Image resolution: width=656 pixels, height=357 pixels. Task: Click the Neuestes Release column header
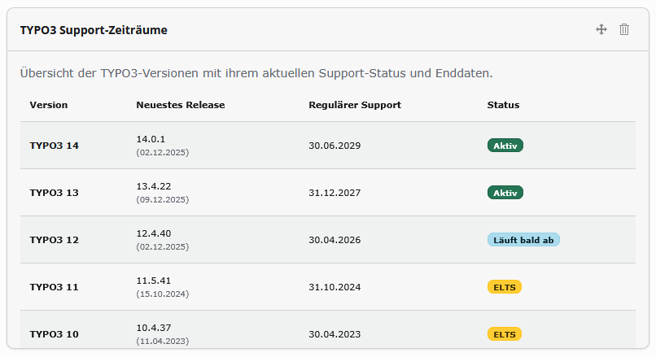tap(181, 105)
